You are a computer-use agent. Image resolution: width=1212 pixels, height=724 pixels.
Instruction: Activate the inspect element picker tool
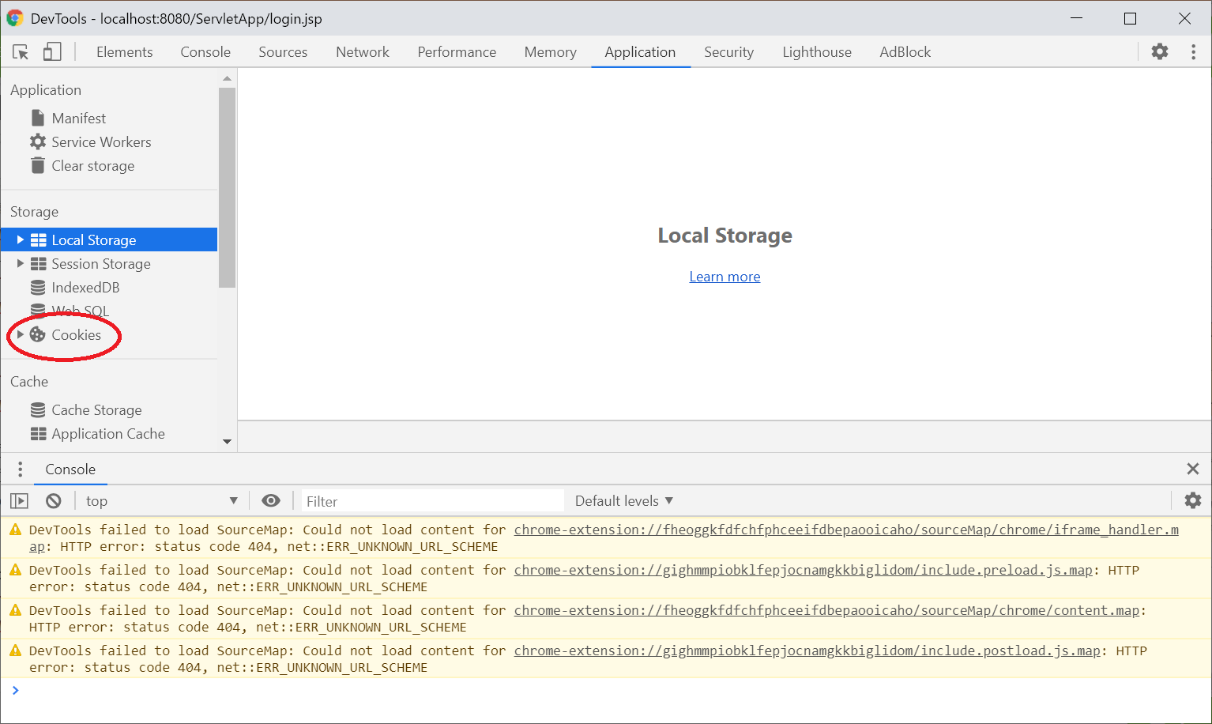point(21,52)
